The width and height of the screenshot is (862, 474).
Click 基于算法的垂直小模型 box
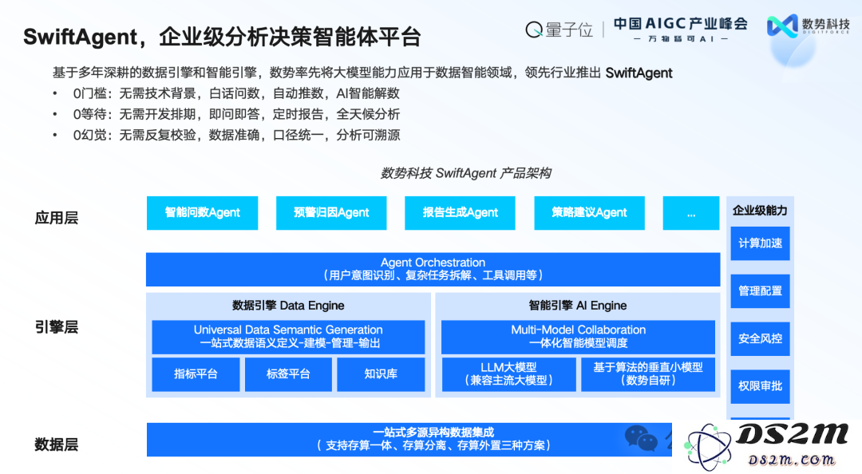(x=647, y=374)
